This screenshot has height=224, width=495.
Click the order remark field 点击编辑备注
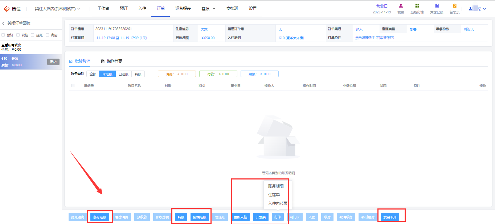pyautogui.click(x=375, y=38)
